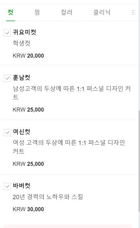Check the 훈남컷 checkbox
140x228 pixels.
click(7, 78)
